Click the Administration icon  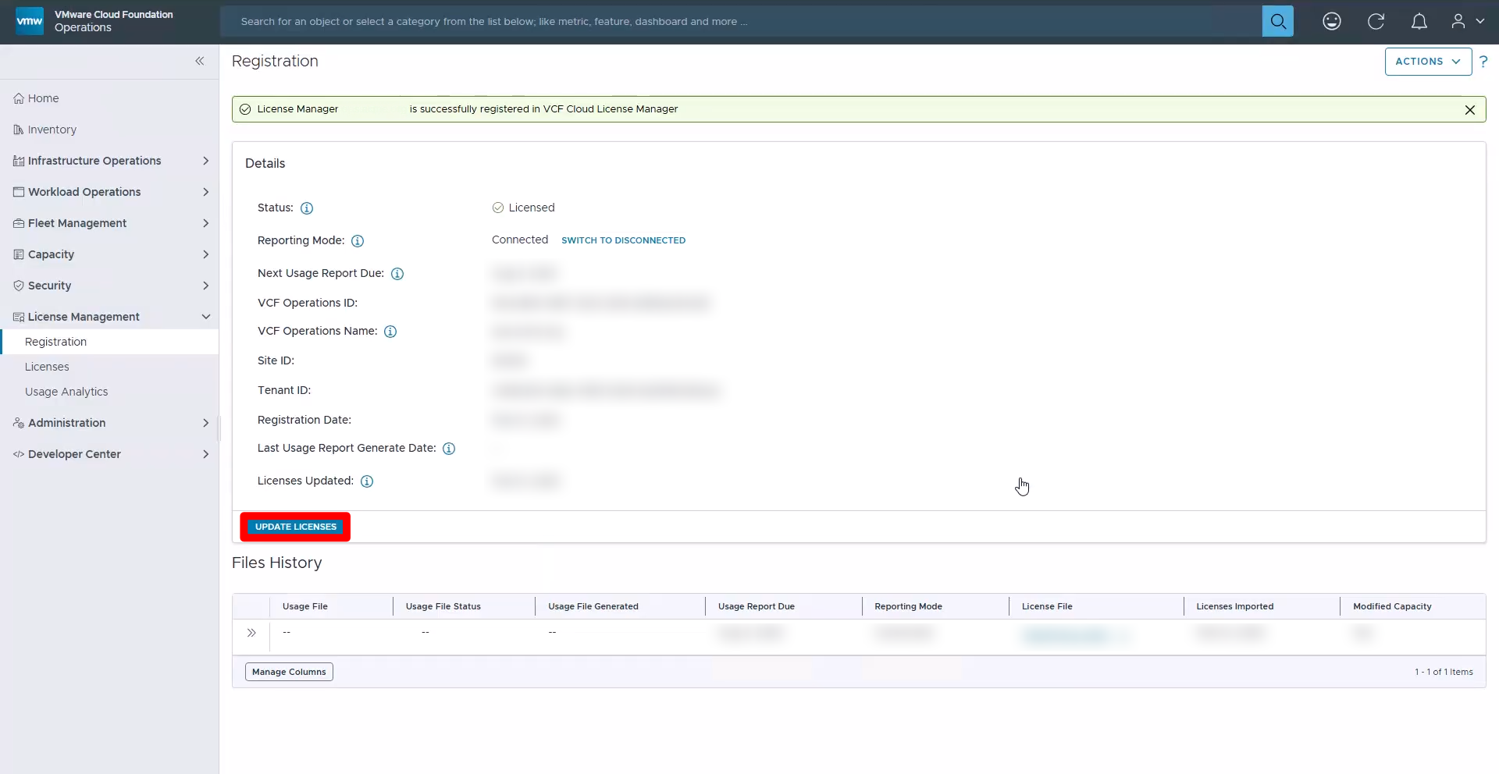pos(19,423)
